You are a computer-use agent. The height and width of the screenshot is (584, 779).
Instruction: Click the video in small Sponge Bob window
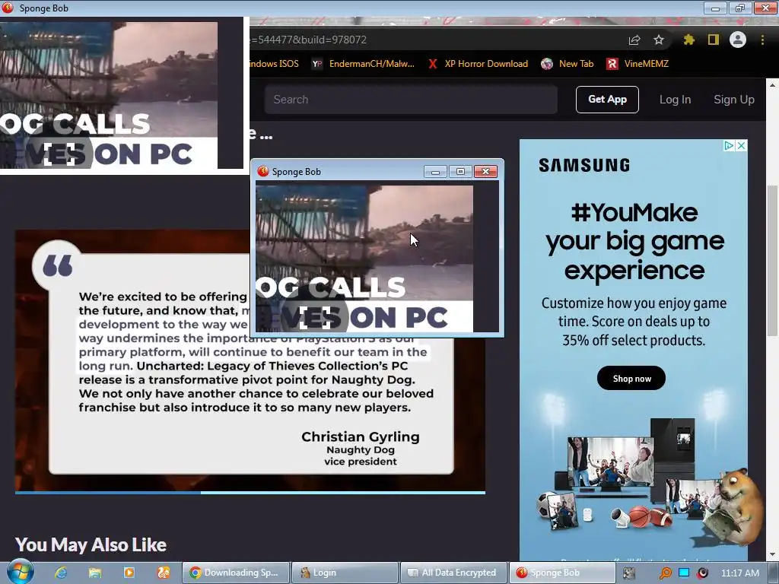(x=364, y=259)
